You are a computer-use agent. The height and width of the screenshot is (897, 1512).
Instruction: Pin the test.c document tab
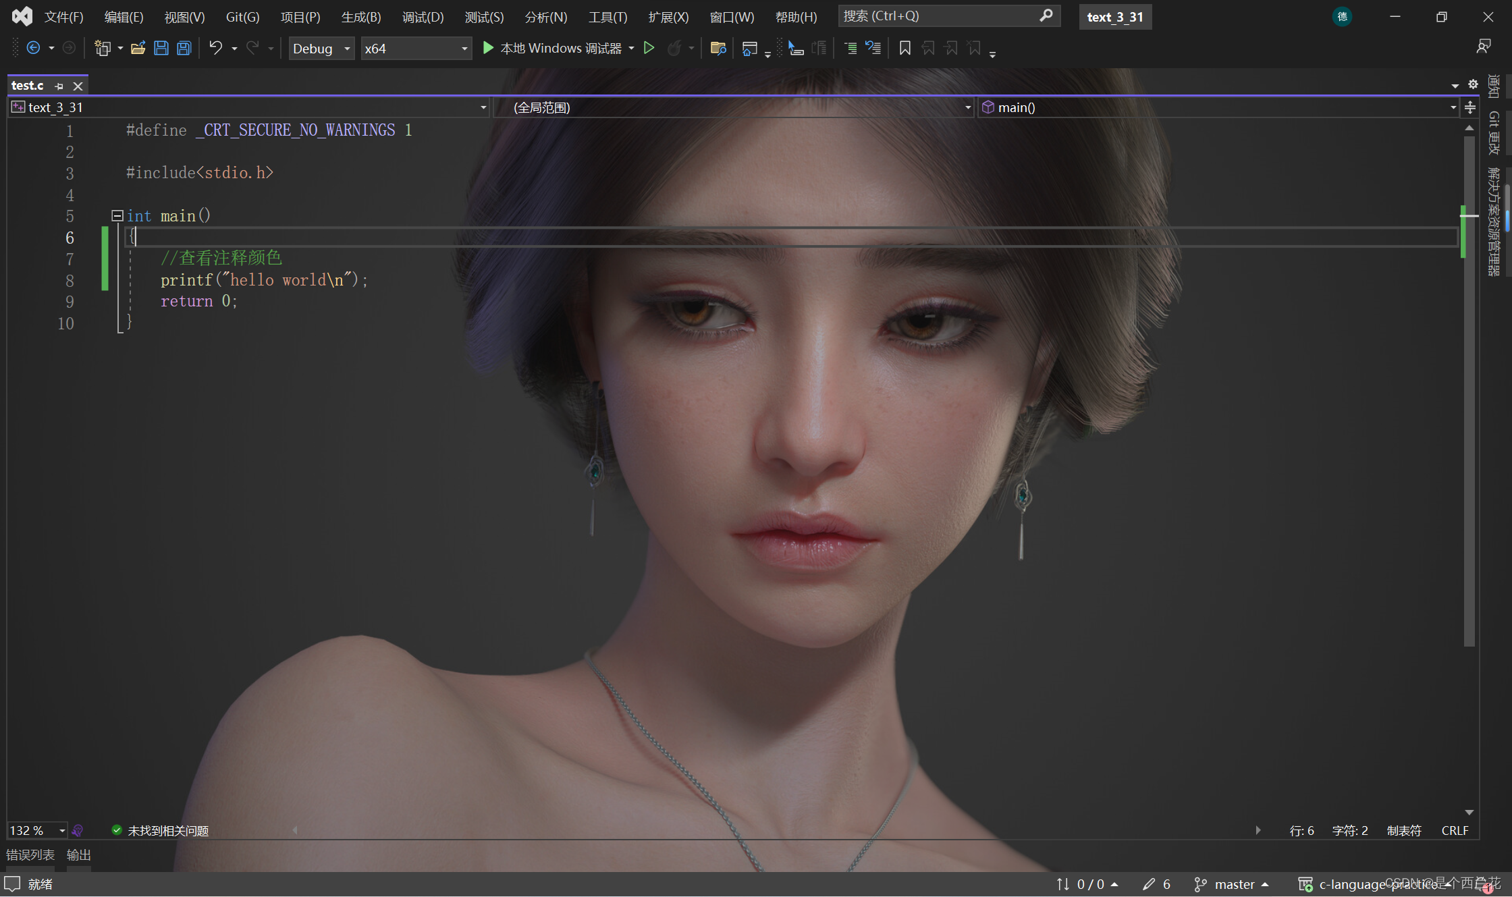point(59,86)
